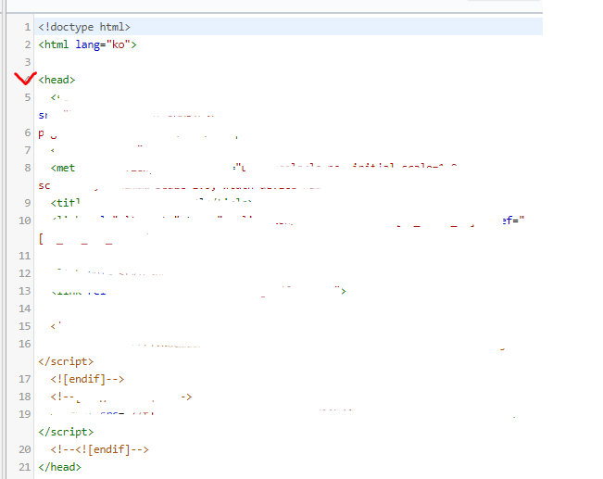The height and width of the screenshot is (479, 603).
Task: Click the opening head tag on line 4
Action: (57, 80)
